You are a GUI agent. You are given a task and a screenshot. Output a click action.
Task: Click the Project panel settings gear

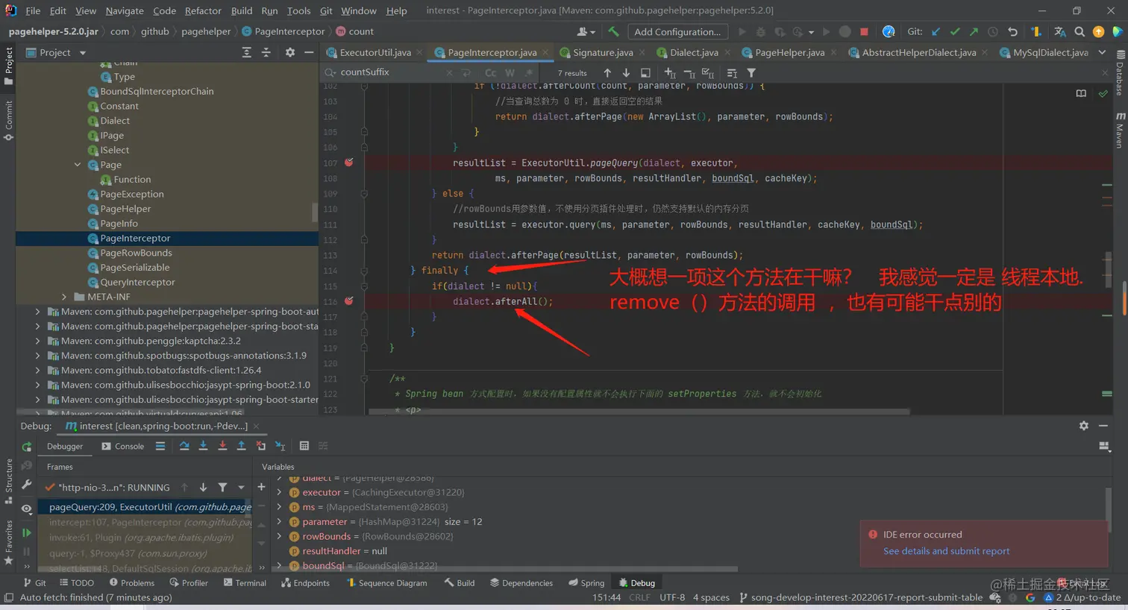[x=290, y=52]
